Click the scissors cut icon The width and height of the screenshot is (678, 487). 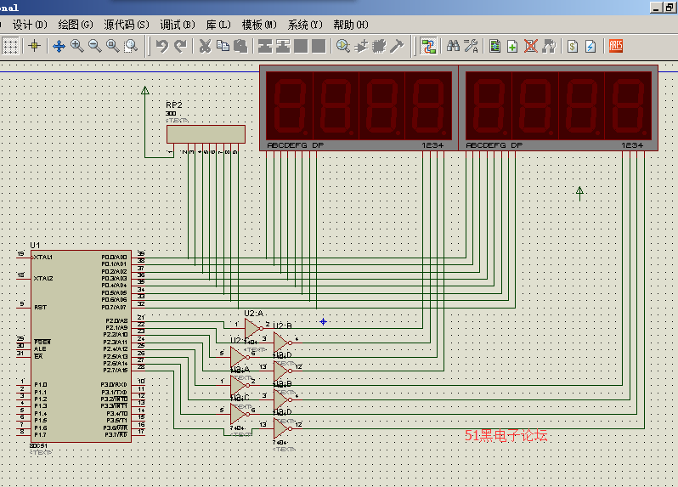(205, 46)
